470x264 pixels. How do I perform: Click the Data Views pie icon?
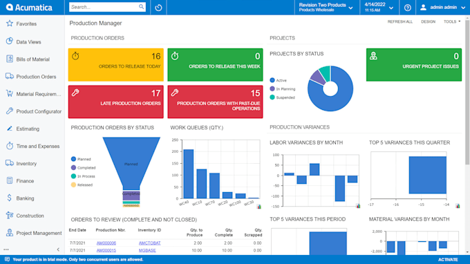tap(10, 41)
